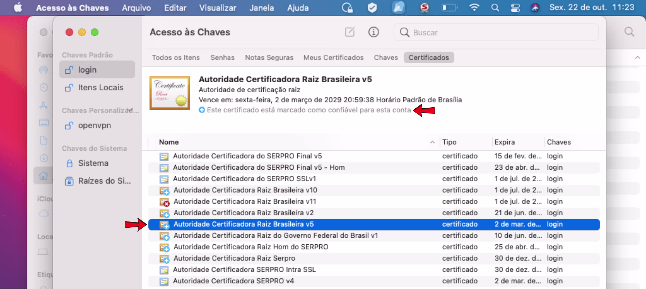Switch to Meus Certificados tab
Viewport: 646px width, 289px height.
point(333,57)
